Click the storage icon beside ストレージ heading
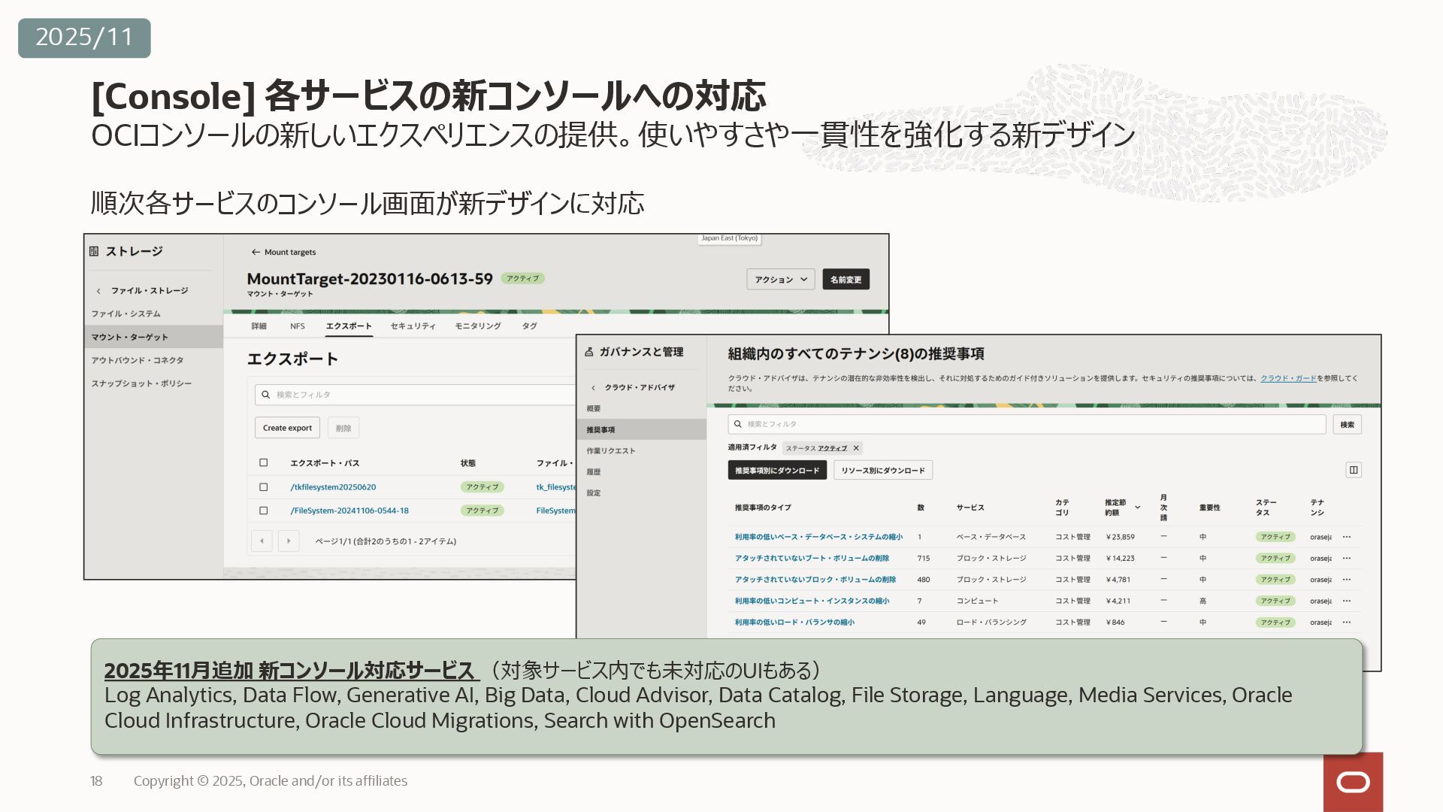The image size is (1443, 812). point(94,251)
